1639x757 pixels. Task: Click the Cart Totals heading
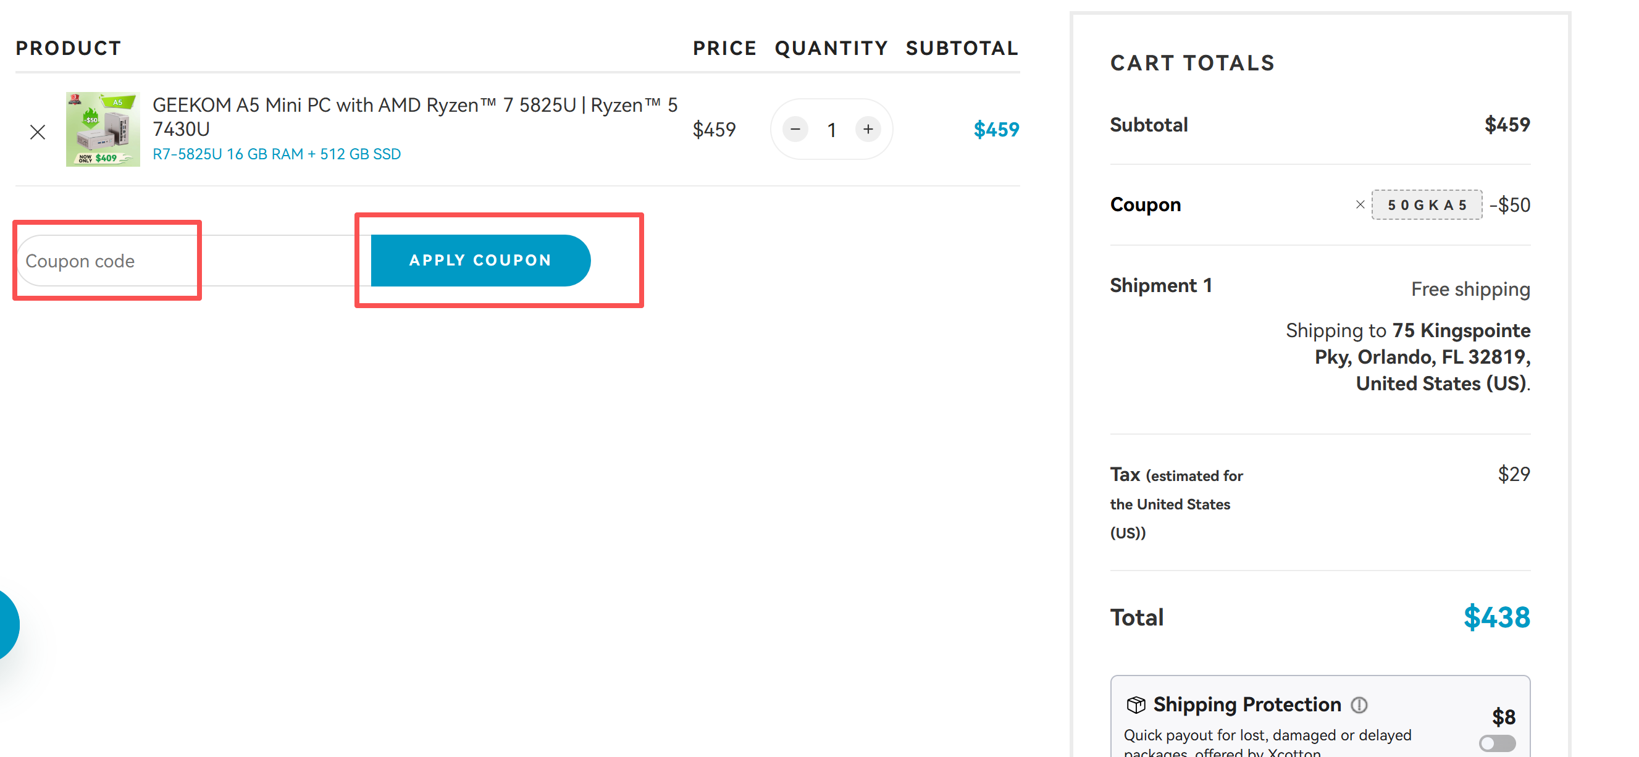pos(1193,63)
